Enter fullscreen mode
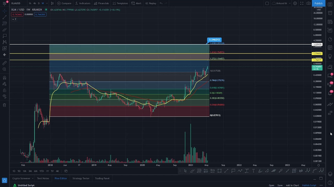Screen dimensions: 334x187 302,3
